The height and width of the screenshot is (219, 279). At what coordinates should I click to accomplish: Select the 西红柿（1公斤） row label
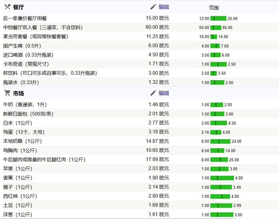[20, 196]
